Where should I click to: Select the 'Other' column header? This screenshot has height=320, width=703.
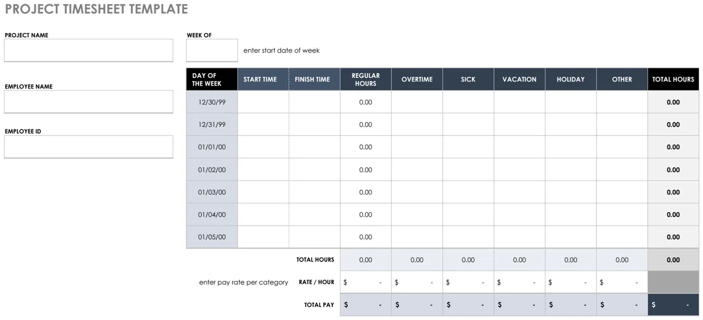622,79
